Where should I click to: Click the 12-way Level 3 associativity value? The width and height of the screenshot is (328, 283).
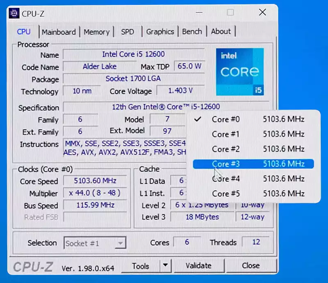253,217
